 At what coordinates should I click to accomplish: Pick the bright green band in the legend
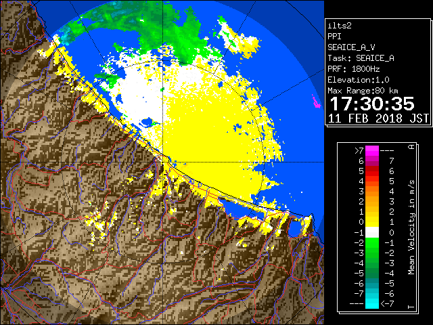pos(372,242)
